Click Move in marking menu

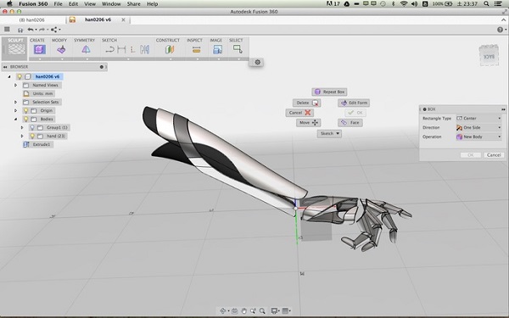[x=309, y=123]
